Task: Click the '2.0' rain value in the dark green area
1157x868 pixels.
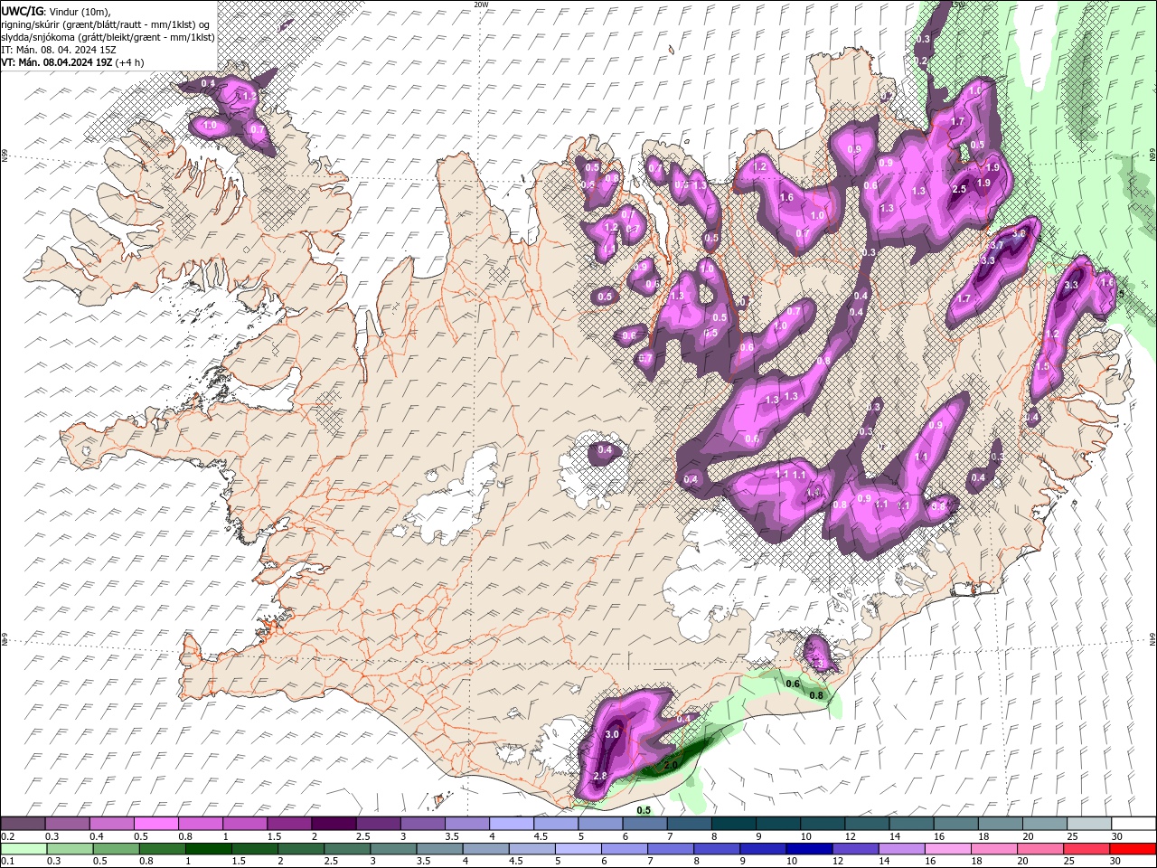Action: [x=671, y=765]
